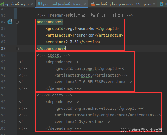
Task: Click the gutter dependency update icon on line 84
Action: pyautogui.click(x=10, y=22)
